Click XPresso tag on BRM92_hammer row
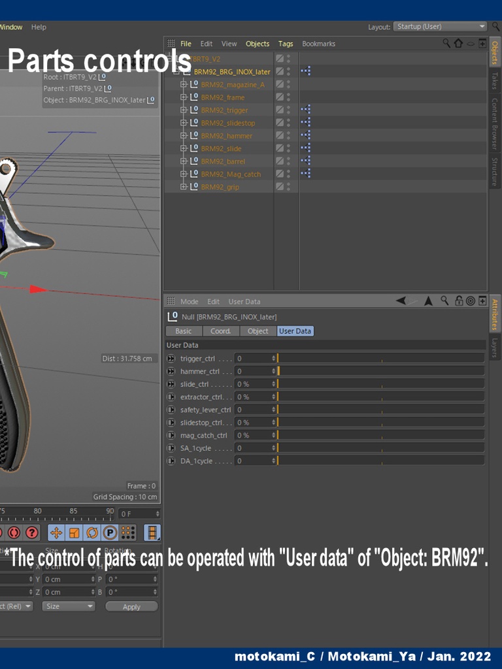 (x=306, y=135)
